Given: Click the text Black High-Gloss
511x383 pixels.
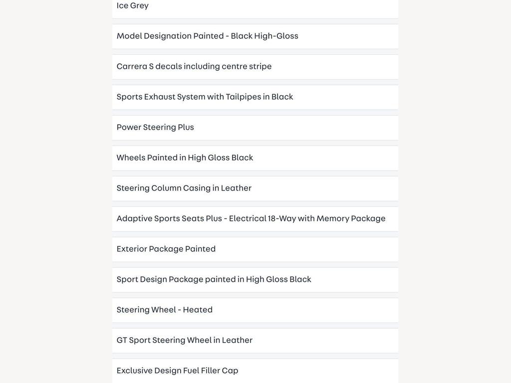Looking at the screenshot, I should click(264, 36).
